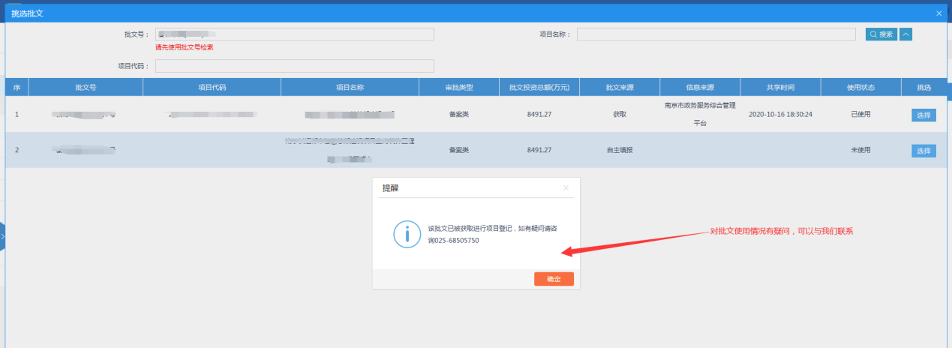Select the 项目代码 text box
952x348 pixels.
point(294,66)
